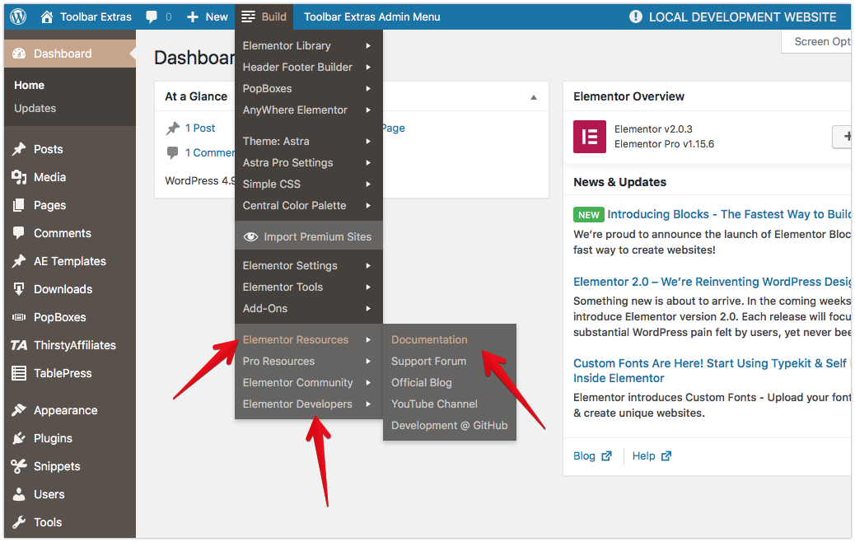This screenshot has height=542, width=855.
Task: Expand the Elementor Library submenu arrow
Action: 368,46
